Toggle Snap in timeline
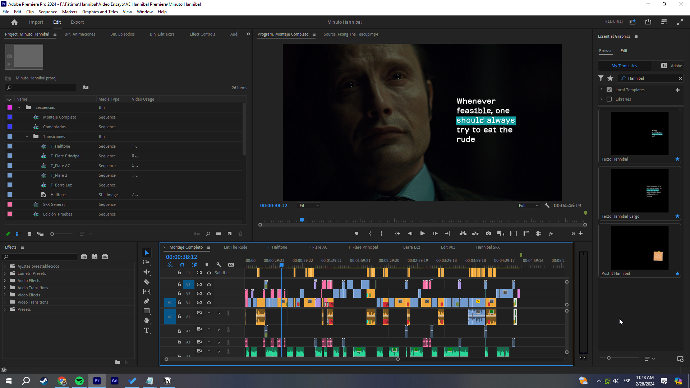This screenshot has width=690, height=388. click(182, 265)
